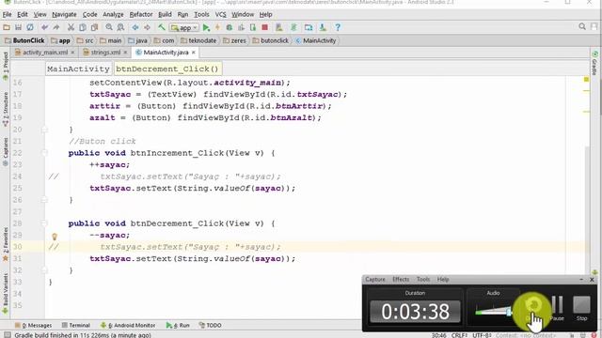This screenshot has height=338, width=602.
Task: Toggle the Structure side panel
Action: [x=6, y=109]
